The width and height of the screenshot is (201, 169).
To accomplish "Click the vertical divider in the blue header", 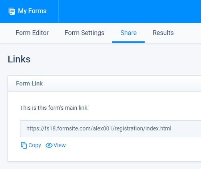I will click(58, 12).
